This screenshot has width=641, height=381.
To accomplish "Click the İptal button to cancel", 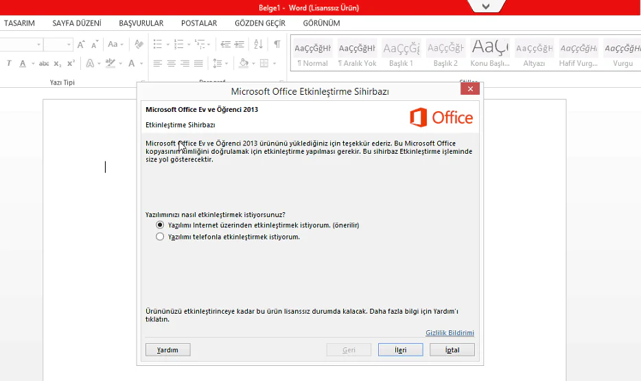I will 452,350.
